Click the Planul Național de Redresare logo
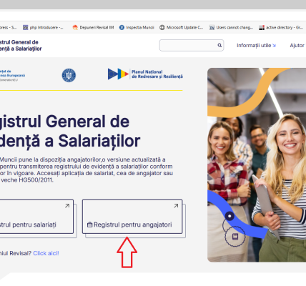Image resolution: width=306 pixels, height=286 pixels. (145, 74)
